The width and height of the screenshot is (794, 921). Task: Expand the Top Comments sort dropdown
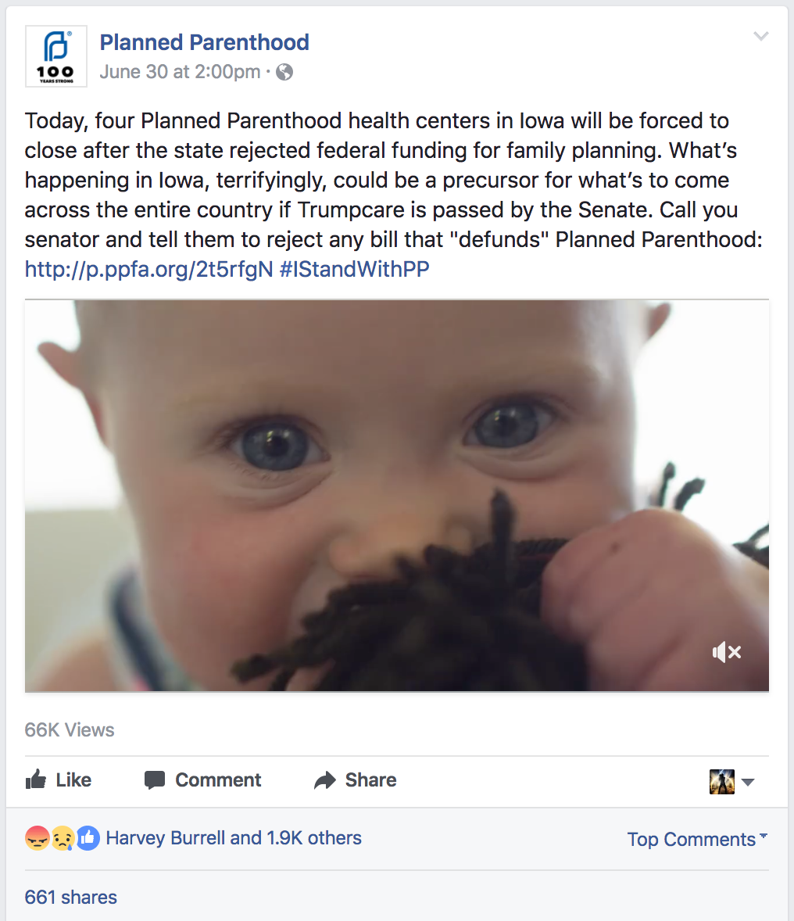(697, 839)
